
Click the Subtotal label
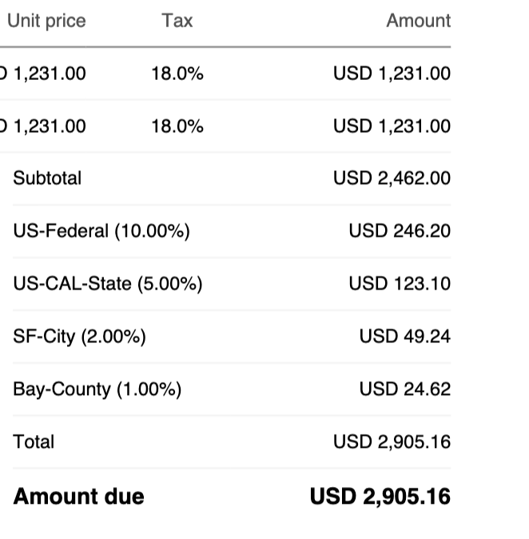point(47,178)
